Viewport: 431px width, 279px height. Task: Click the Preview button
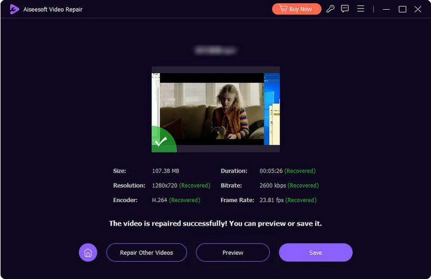(233, 253)
